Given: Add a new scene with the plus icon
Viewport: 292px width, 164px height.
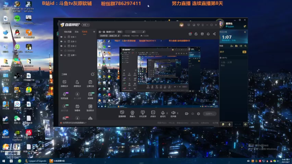Looking at the screenshot, I should point(94,32).
